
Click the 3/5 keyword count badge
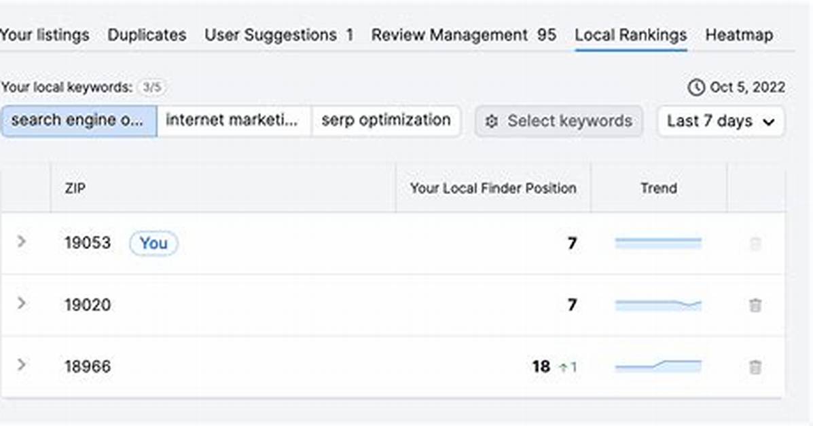coord(152,87)
